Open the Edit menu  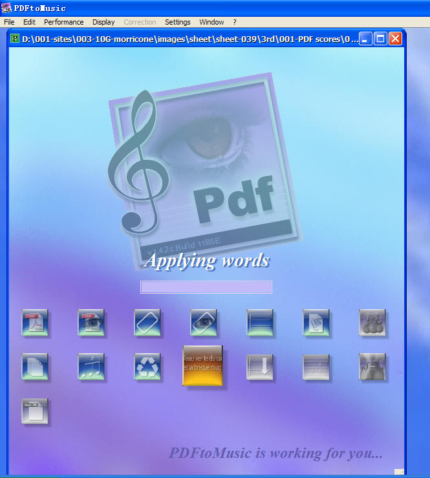(29, 22)
